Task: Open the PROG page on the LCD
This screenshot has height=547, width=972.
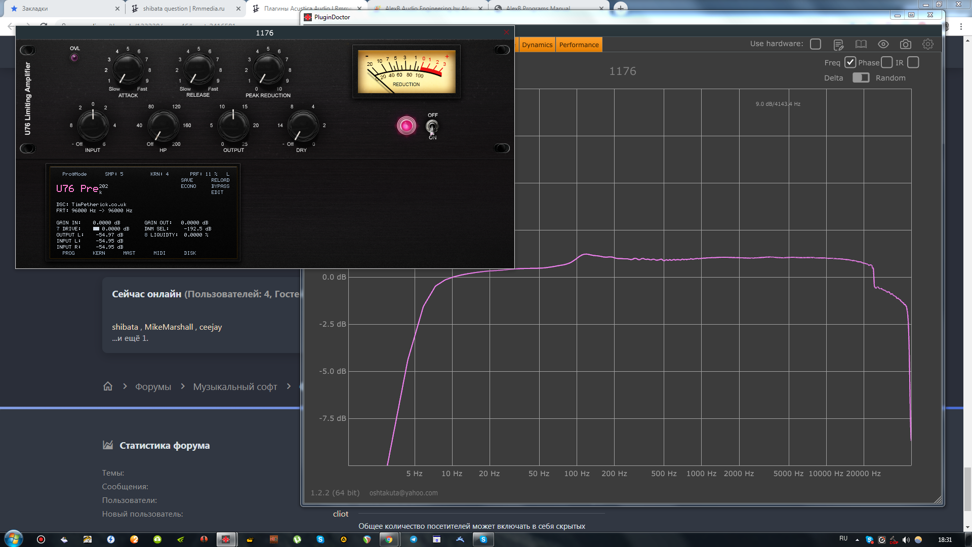Action: pos(68,253)
